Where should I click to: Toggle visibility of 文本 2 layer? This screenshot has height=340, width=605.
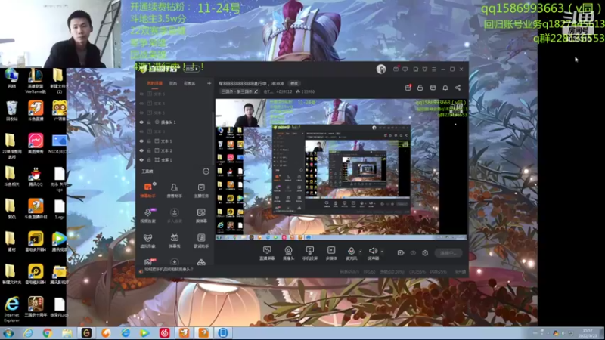tap(141, 150)
